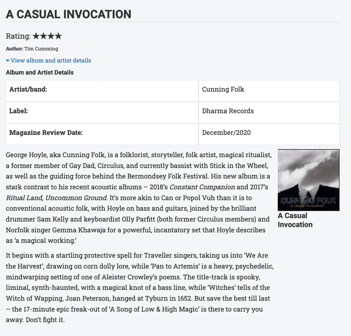Click the italic Constant Companion album title
The width and height of the screenshot is (351, 336).
coord(202,187)
